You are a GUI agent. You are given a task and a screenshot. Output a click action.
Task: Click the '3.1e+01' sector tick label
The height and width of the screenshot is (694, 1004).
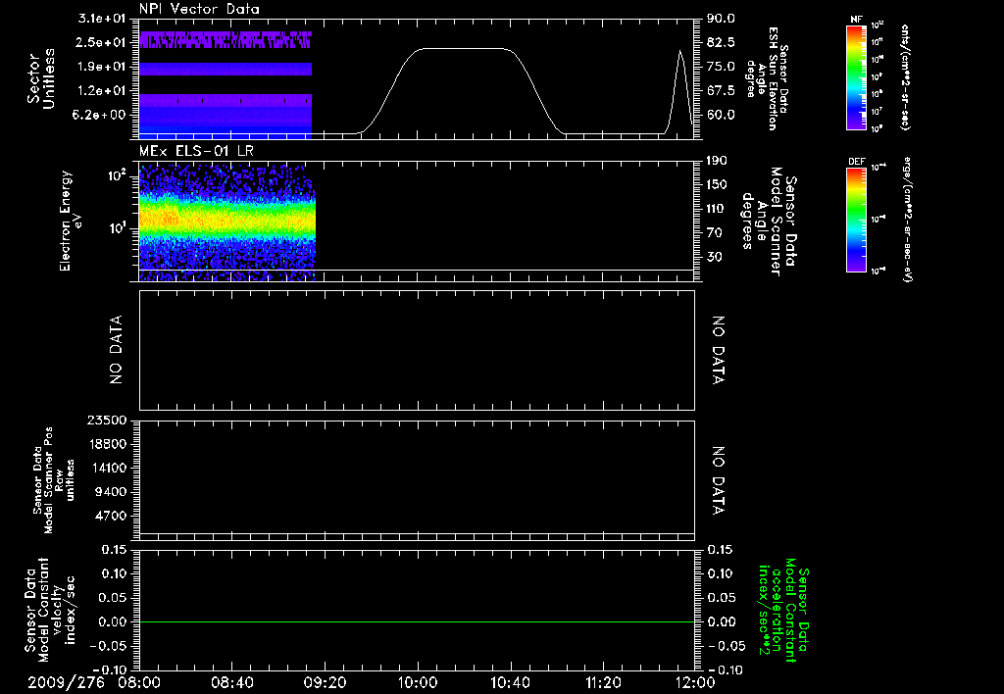tap(101, 18)
